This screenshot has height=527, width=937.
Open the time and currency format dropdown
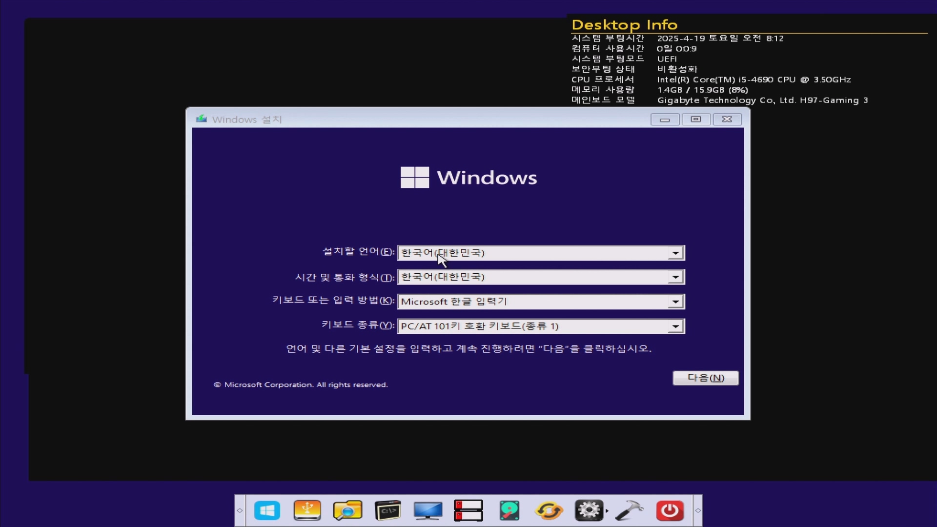675,277
